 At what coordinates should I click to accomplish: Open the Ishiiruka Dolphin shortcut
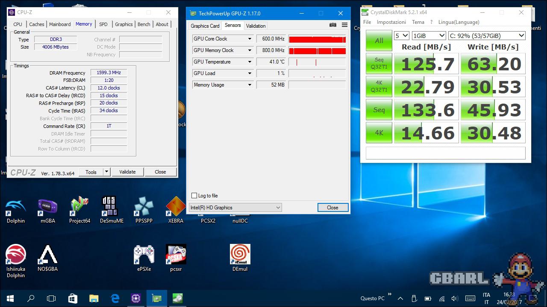click(16, 261)
